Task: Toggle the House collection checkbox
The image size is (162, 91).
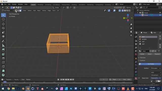Action: coord(140,13)
